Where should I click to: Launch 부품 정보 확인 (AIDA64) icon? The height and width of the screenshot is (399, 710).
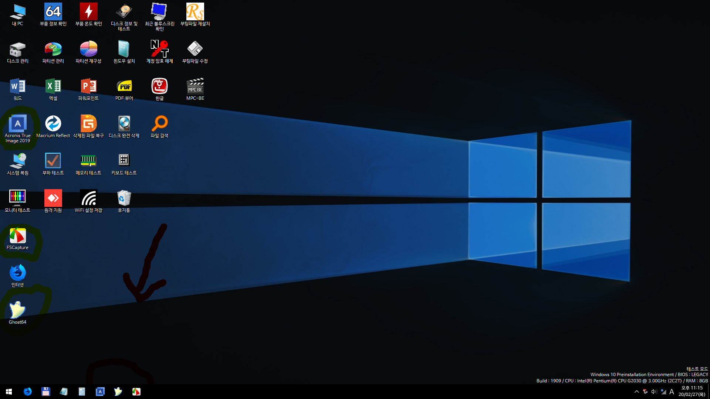(53, 15)
